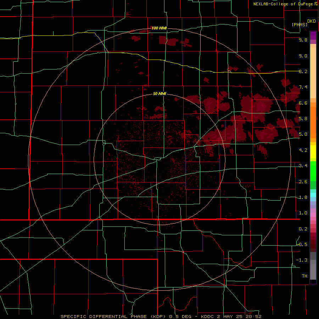Select the 50 NMI range ring label
The height and width of the screenshot is (319, 319).
(159, 94)
